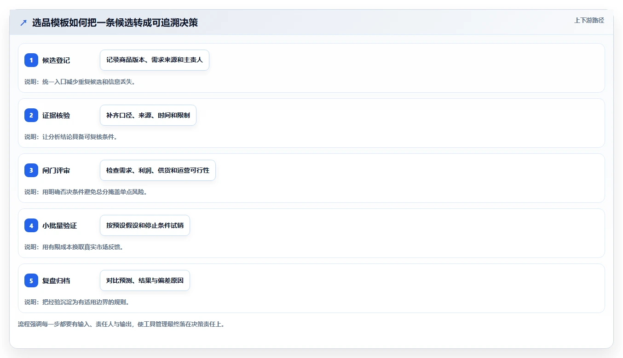The image size is (623, 358).
Task: Click the 按预设假设和停止条件试销 chip
Action: coord(145,225)
